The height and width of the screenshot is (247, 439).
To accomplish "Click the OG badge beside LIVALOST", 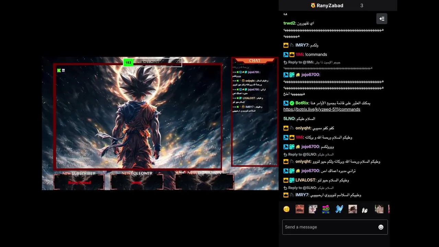I will tap(292, 180).
